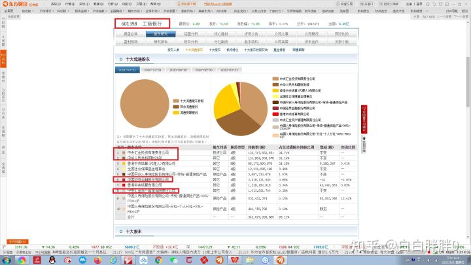Open the 股本结构 tab
The height and width of the screenshot is (265, 471).
pos(251,42)
